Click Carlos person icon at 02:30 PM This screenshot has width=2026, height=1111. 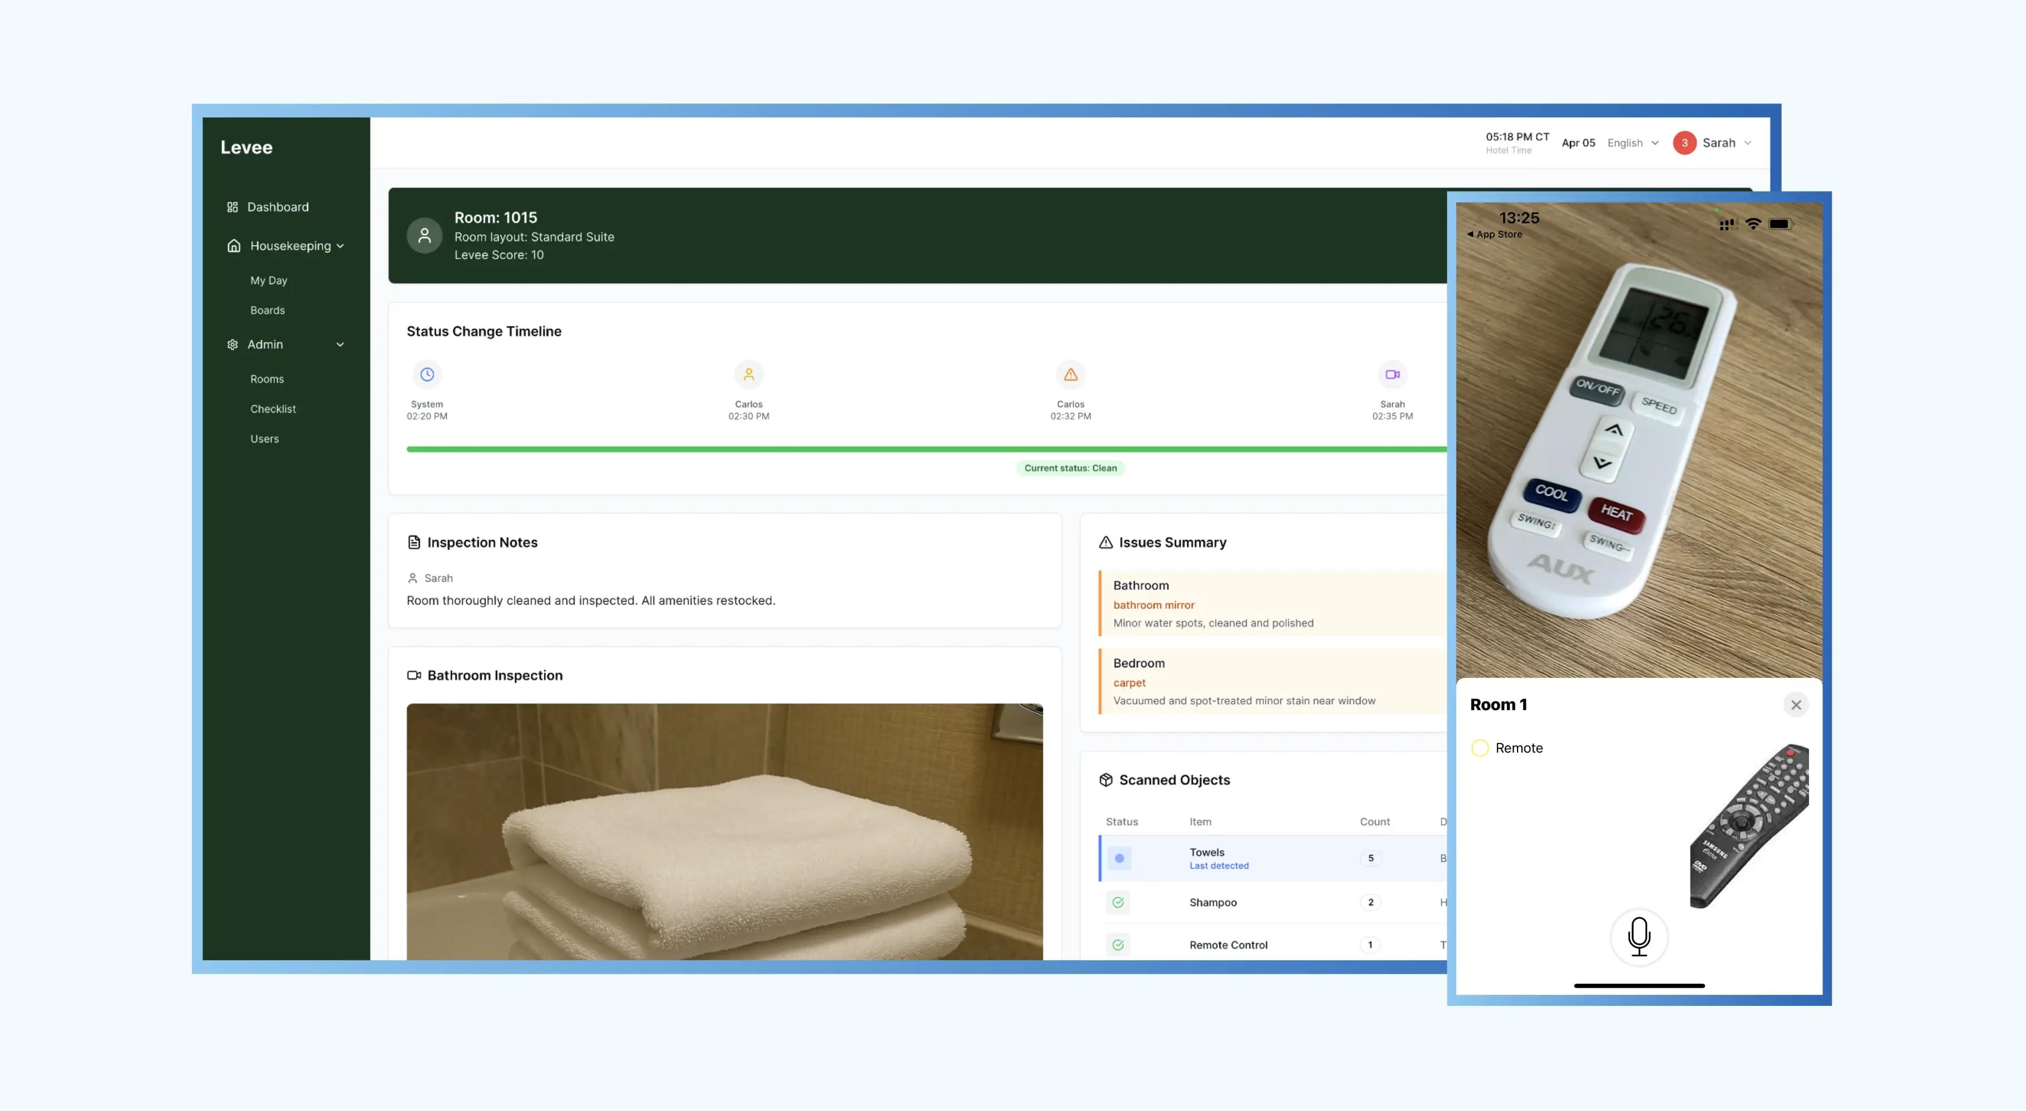click(749, 374)
